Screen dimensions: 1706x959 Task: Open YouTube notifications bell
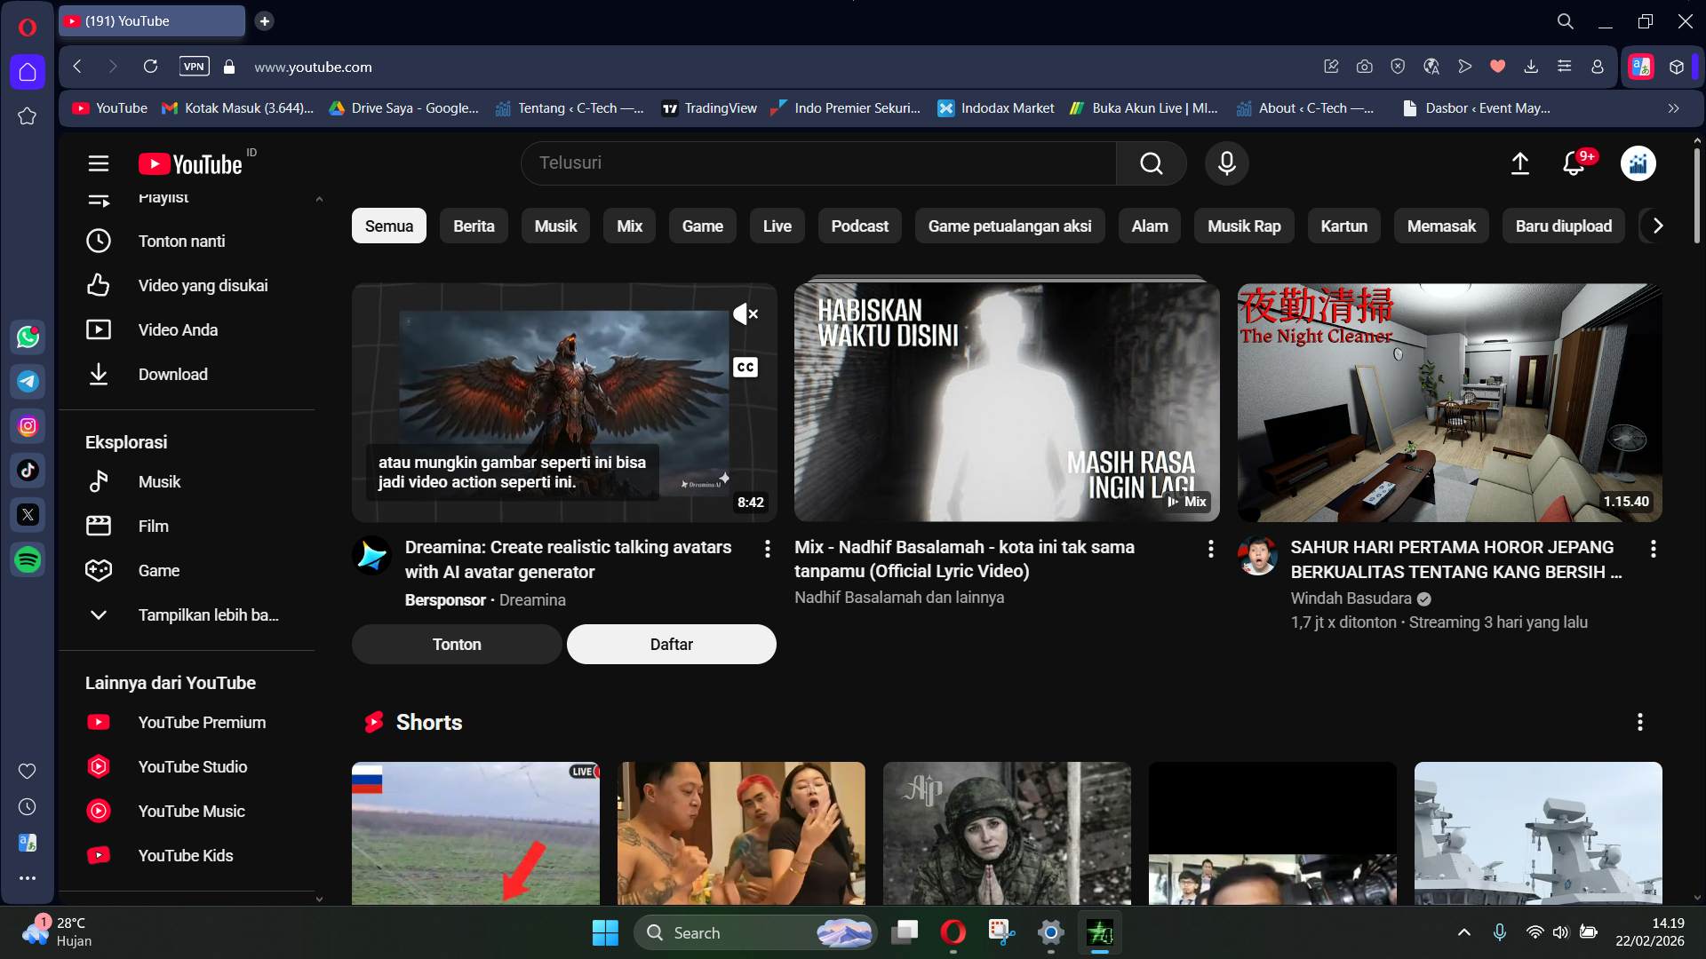1574,163
